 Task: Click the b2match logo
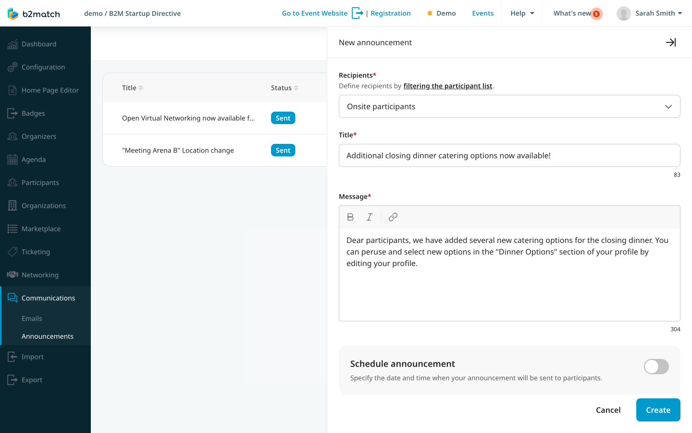pyautogui.click(x=33, y=13)
